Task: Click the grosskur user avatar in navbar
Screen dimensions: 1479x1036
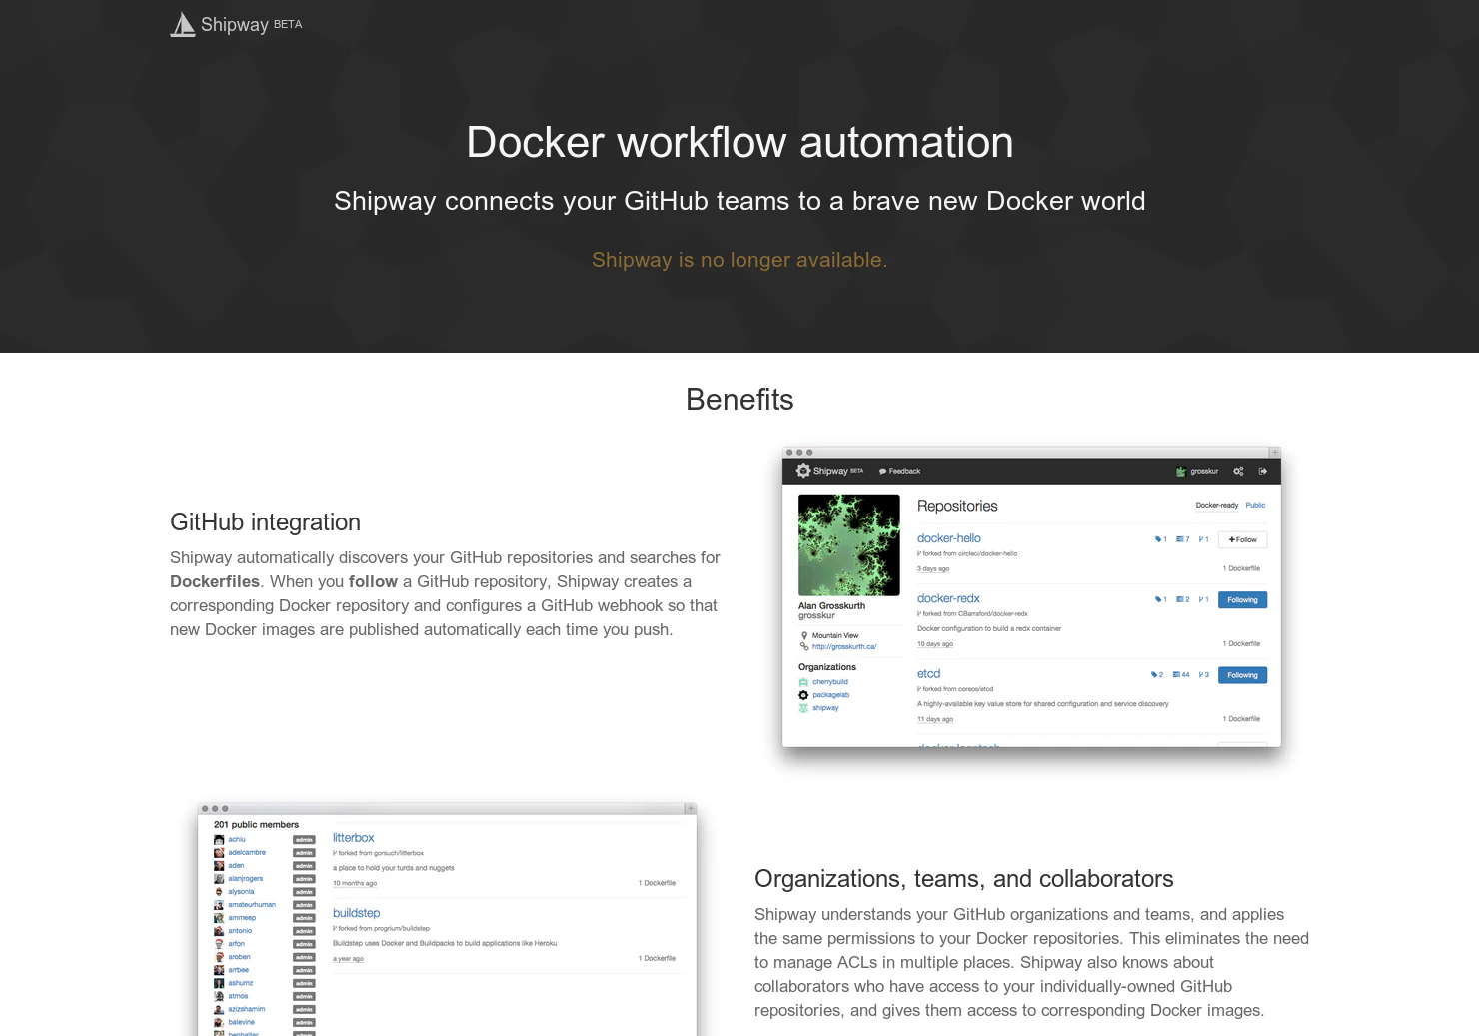Action: pos(1181,471)
